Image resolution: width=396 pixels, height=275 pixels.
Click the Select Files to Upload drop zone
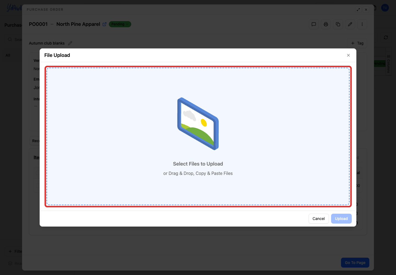[198, 136]
